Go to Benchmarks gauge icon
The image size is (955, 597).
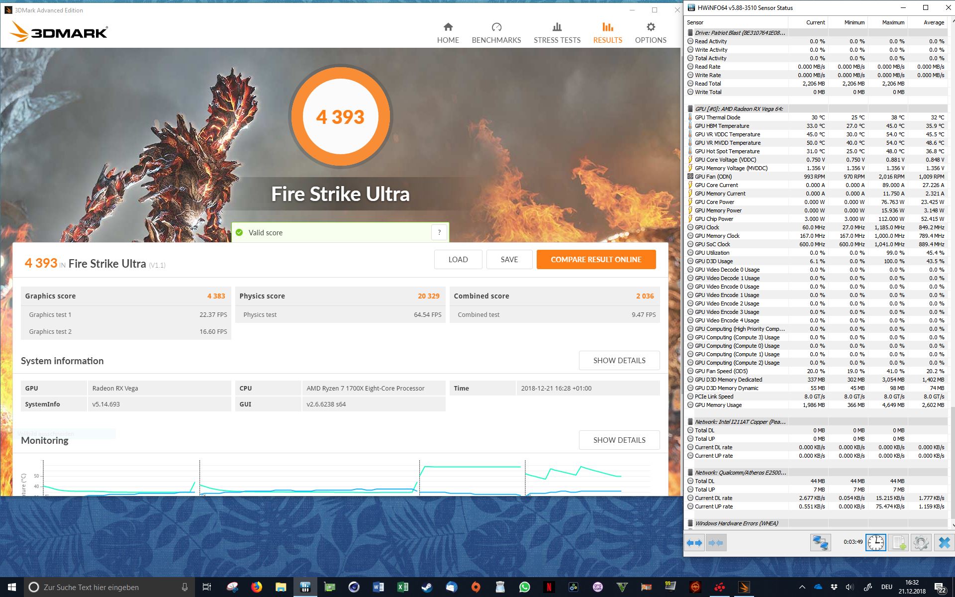(496, 27)
